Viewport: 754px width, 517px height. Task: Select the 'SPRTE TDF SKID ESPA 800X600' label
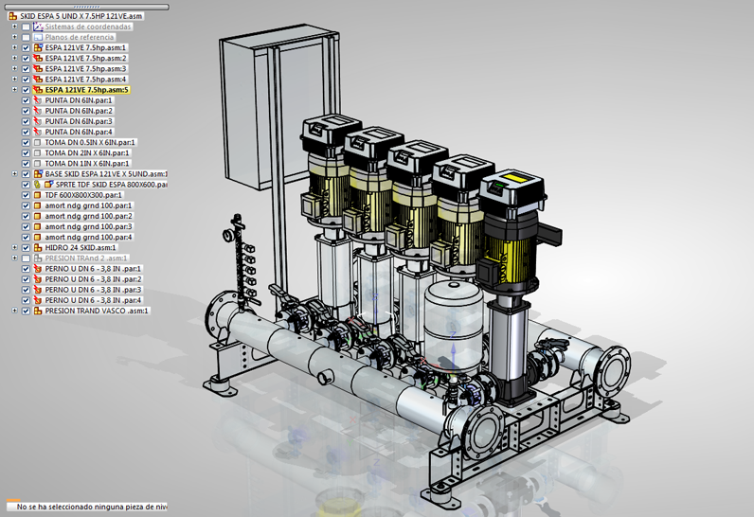click(112, 185)
